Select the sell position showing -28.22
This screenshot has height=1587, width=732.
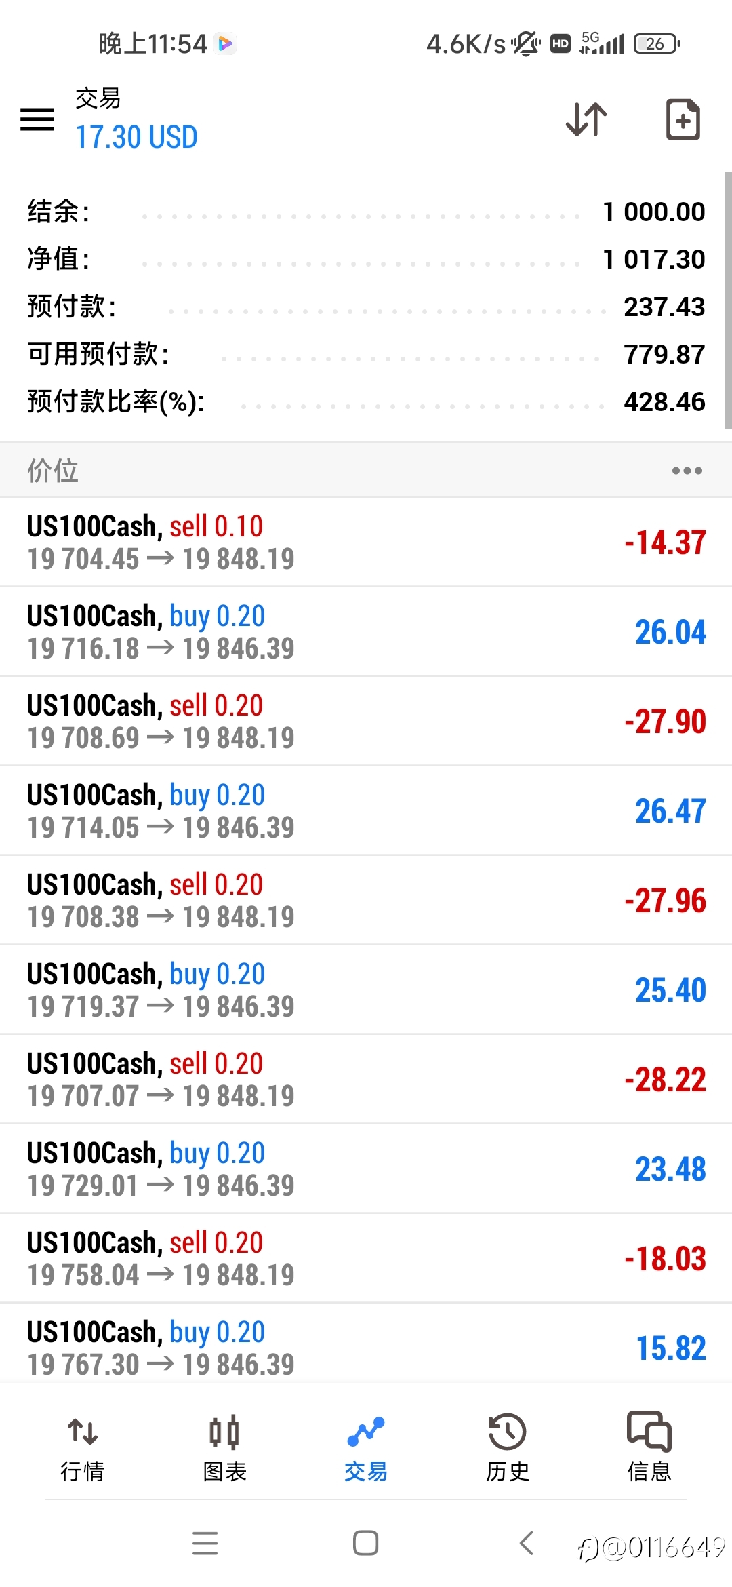tap(366, 1080)
